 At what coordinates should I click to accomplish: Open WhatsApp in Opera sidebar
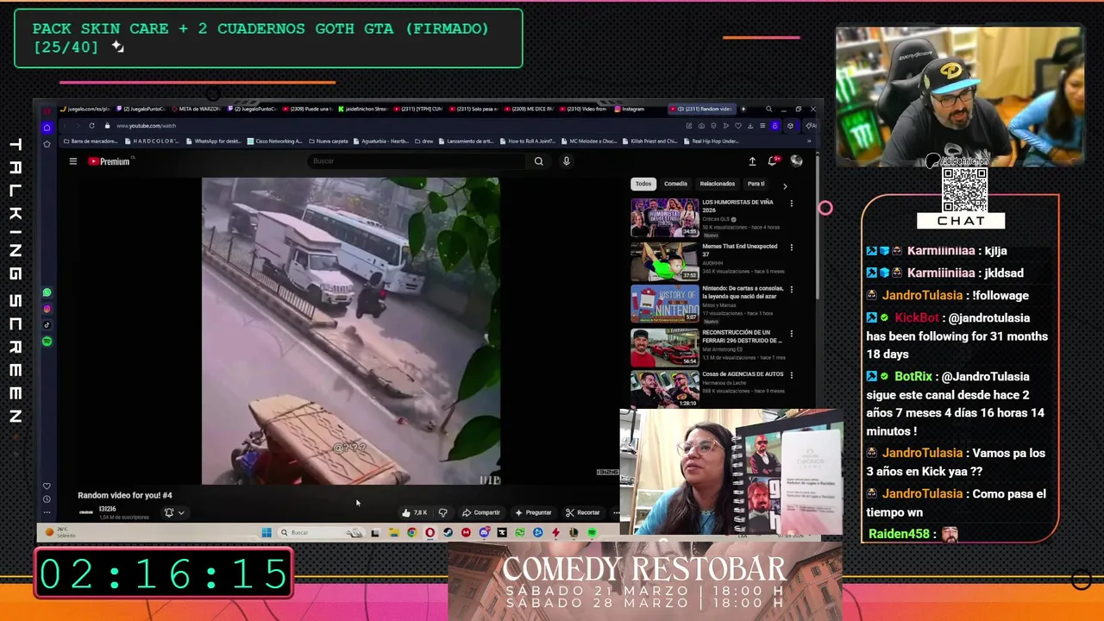(47, 292)
